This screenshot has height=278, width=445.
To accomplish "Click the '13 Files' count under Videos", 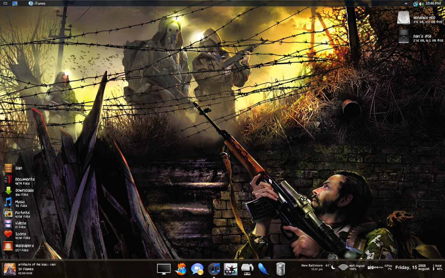I will [x=20, y=227].
